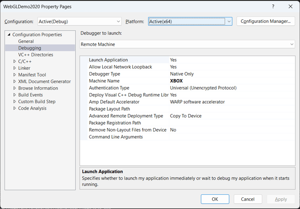This screenshot has height=209, width=300.
Task: Open the Platform dropdown arrow for Active(x64)
Action: pyautogui.click(x=229, y=21)
